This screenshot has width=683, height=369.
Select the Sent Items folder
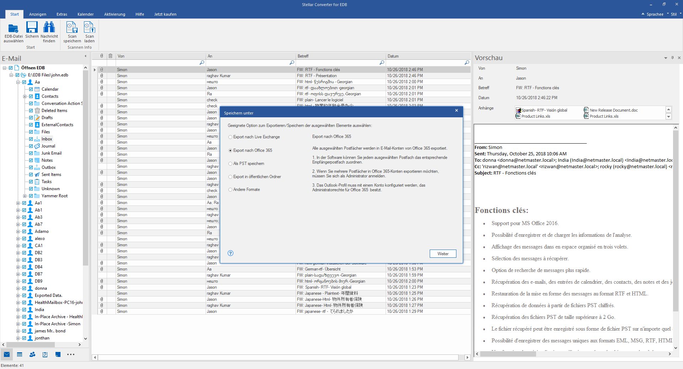tap(51, 175)
